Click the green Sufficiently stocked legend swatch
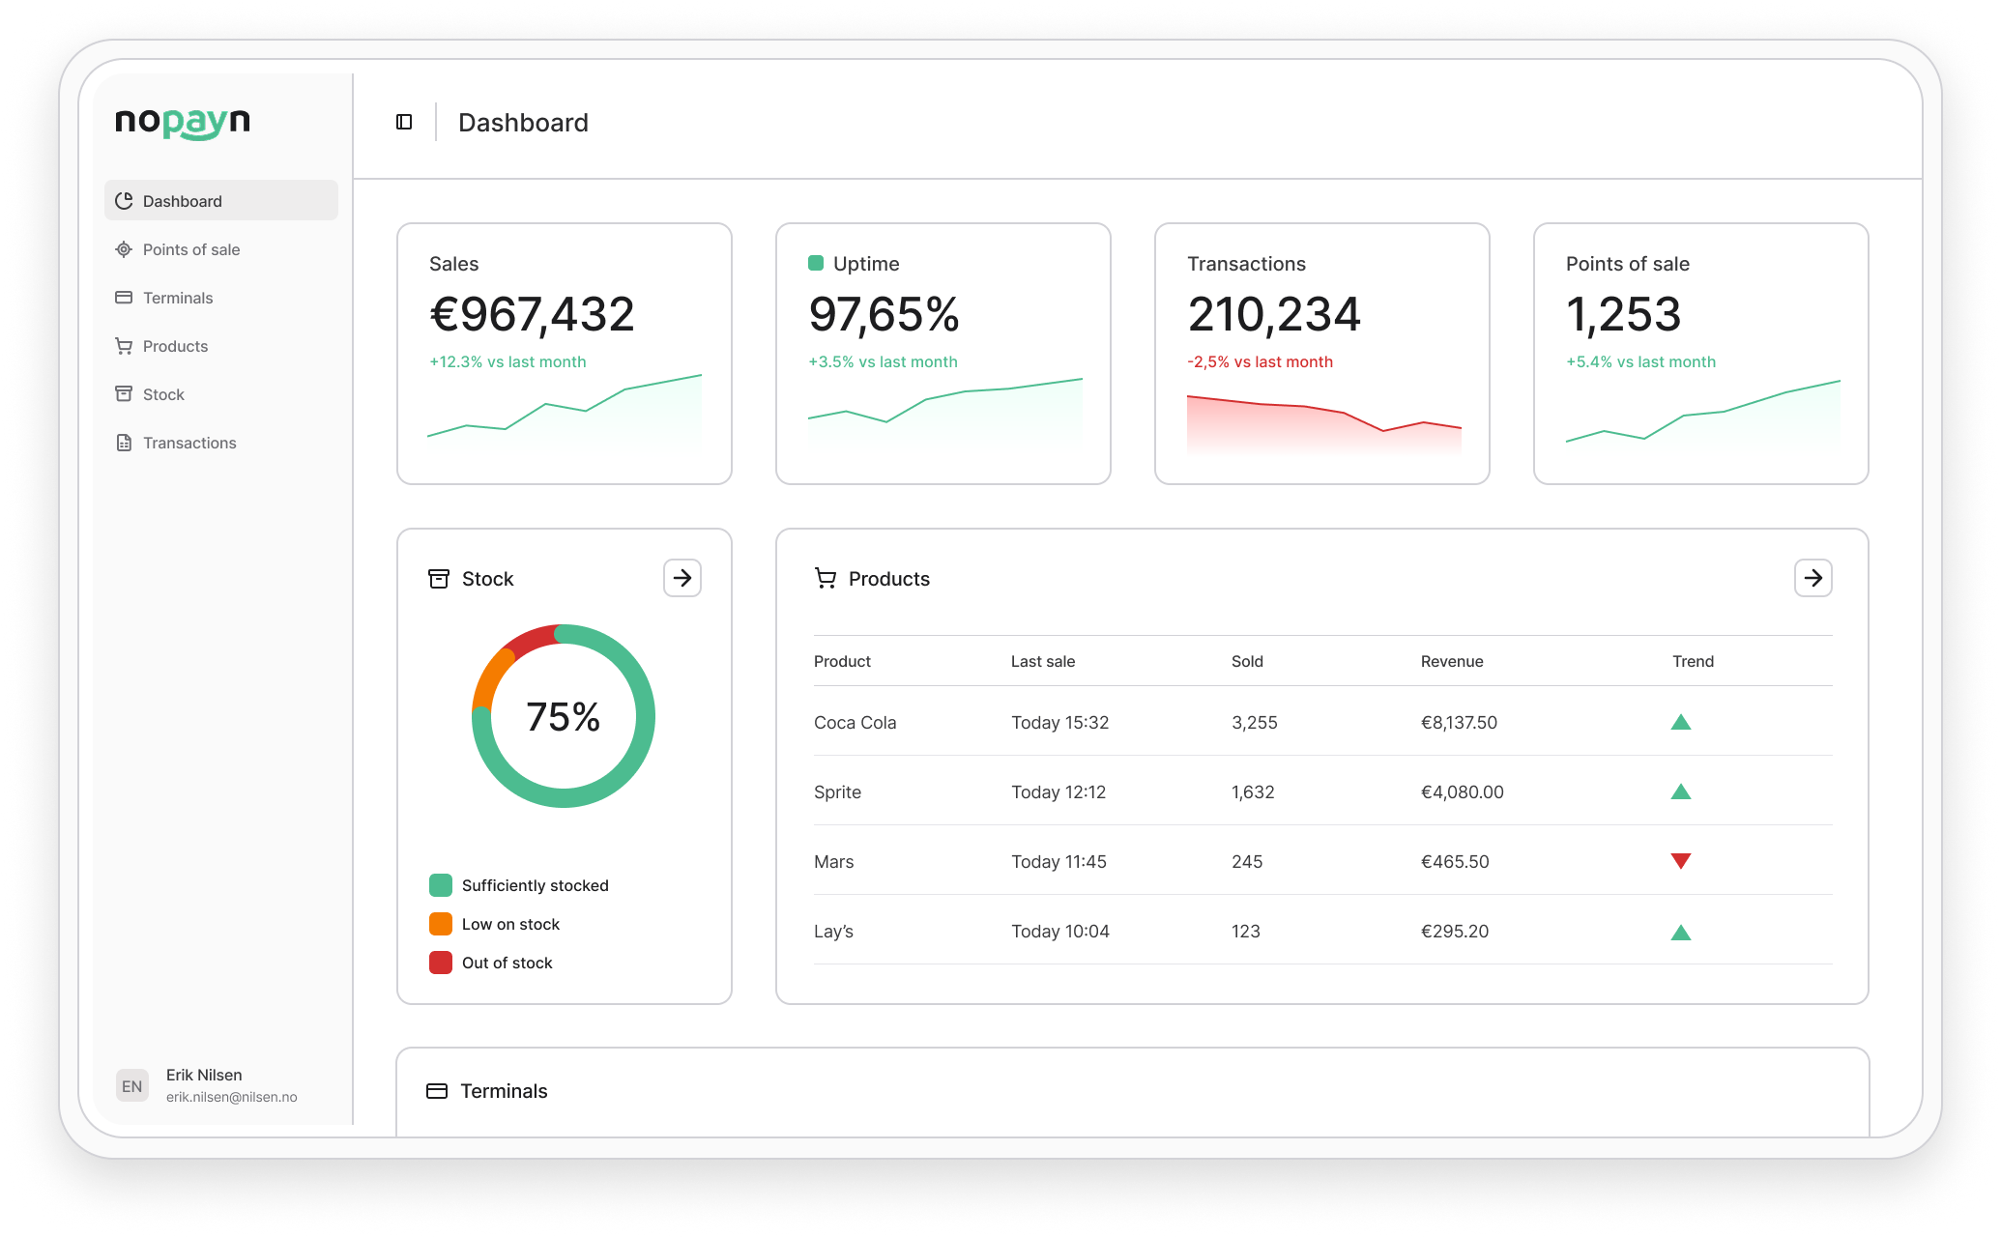Viewport: 2001px width, 1237px height. [x=441, y=885]
